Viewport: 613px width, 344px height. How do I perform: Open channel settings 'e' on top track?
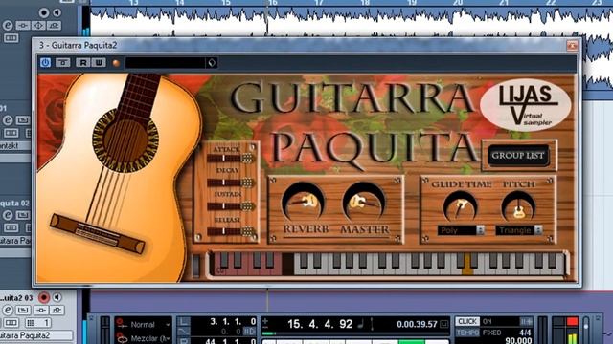pyautogui.click(x=8, y=26)
